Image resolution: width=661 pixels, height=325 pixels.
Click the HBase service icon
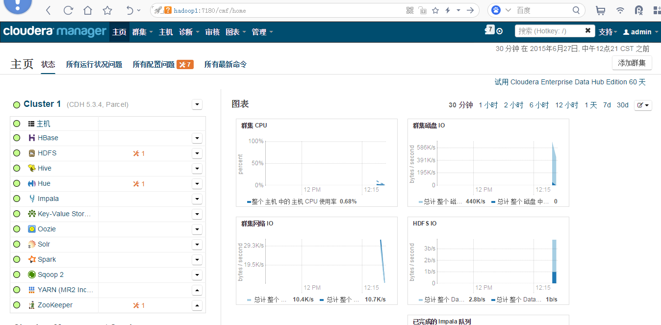point(32,138)
